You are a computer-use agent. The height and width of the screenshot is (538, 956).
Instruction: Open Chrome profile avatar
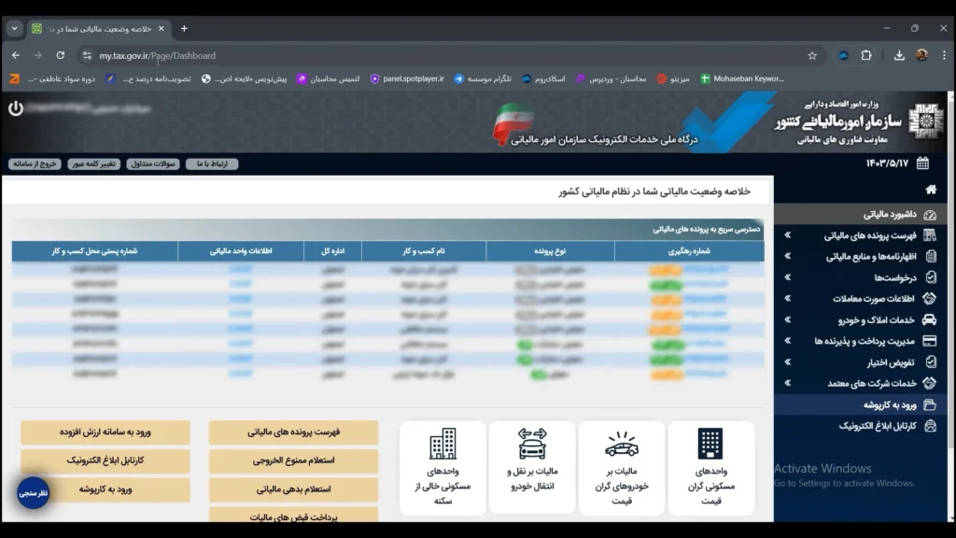point(921,55)
